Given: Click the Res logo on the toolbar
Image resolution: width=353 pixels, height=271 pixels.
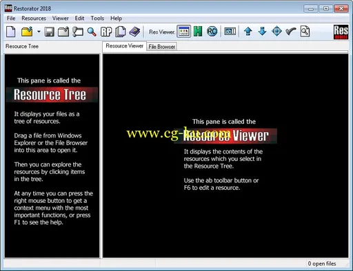Looking at the screenshot, I should click(341, 32).
